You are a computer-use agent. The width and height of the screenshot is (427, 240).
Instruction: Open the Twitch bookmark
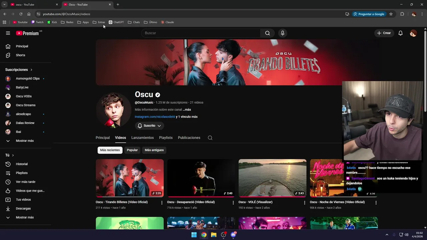pyautogui.click(x=37, y=22)
